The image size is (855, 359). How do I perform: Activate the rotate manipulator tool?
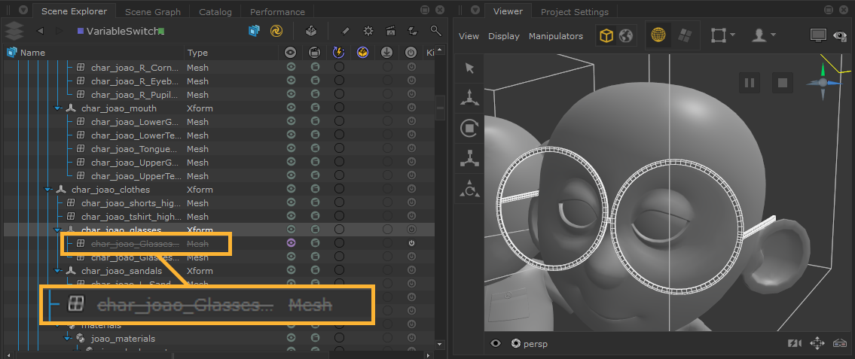470,128
